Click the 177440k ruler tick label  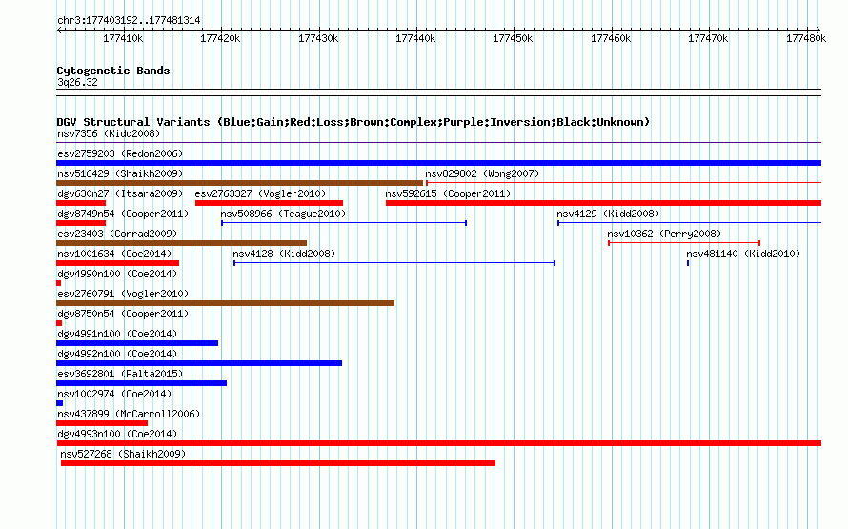(x=415, y=38)
